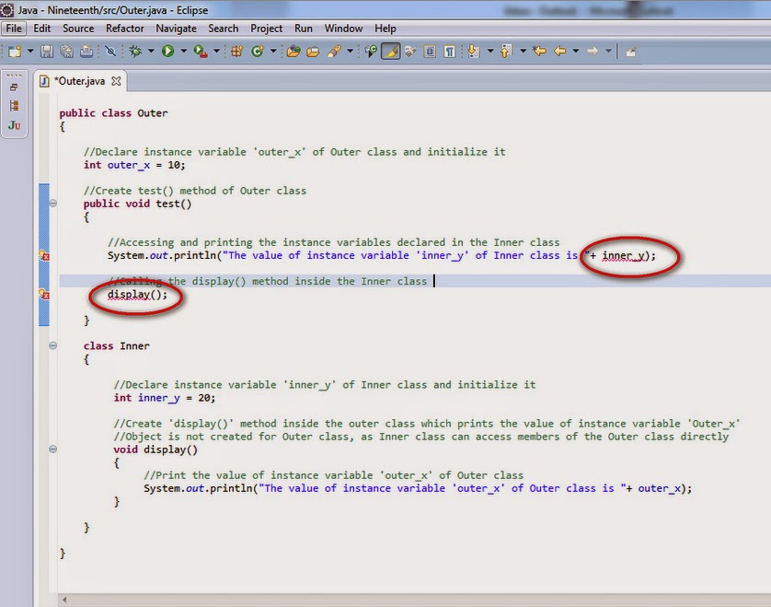771x607 pixels.
Task: Open the Help menu
Action: click(385, 29)
